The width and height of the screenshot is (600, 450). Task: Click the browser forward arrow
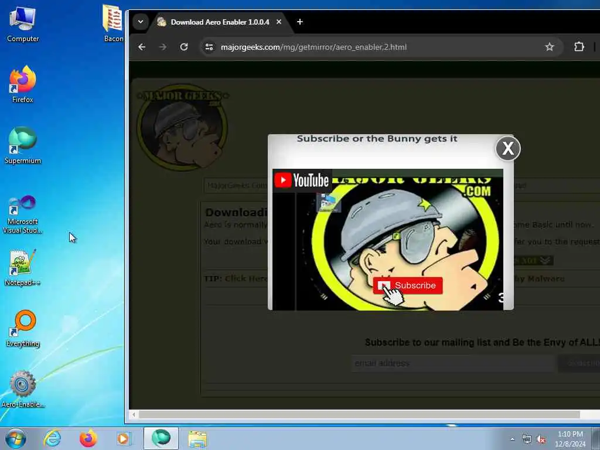163,47
